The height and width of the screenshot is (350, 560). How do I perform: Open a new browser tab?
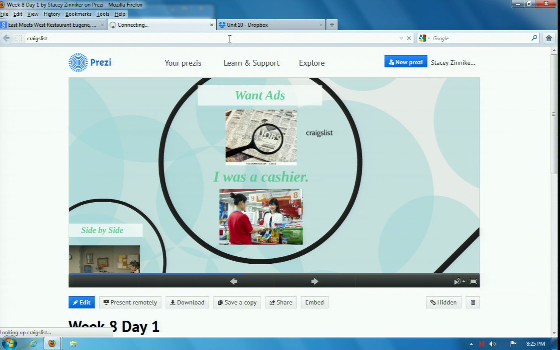332,25
